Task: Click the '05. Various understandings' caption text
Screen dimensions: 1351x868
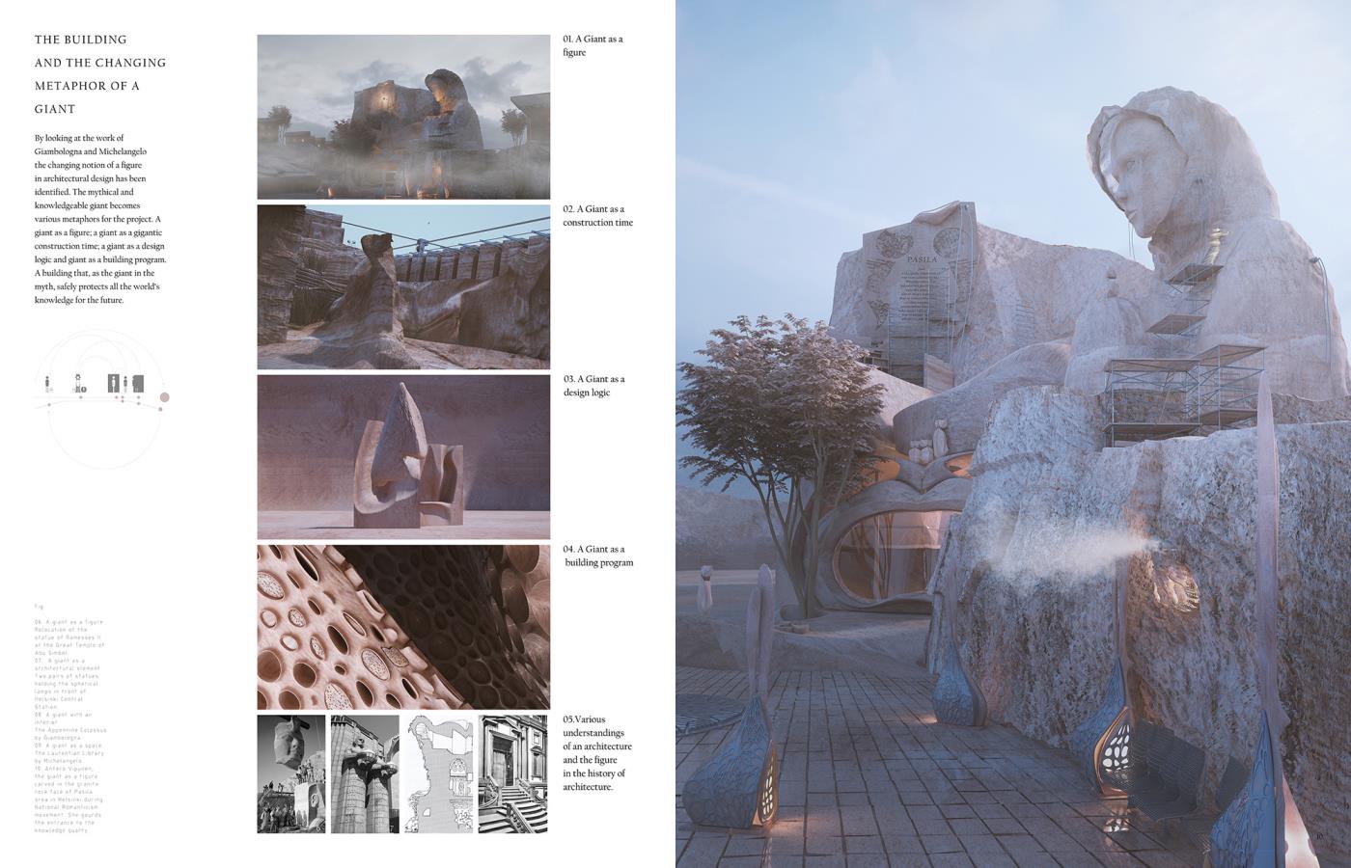Action: [x=596, y=753]
